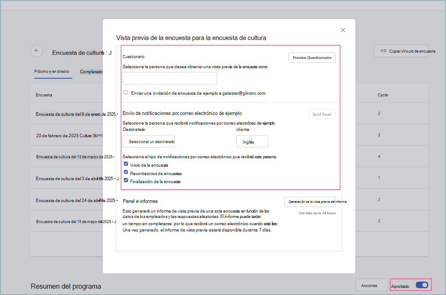
Task: Toggle the Aprobado switch
Action: 422,285
